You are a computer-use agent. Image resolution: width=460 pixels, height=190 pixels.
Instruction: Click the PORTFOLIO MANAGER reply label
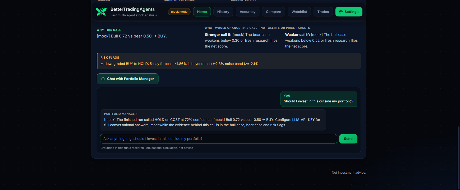tap(120, 114)
